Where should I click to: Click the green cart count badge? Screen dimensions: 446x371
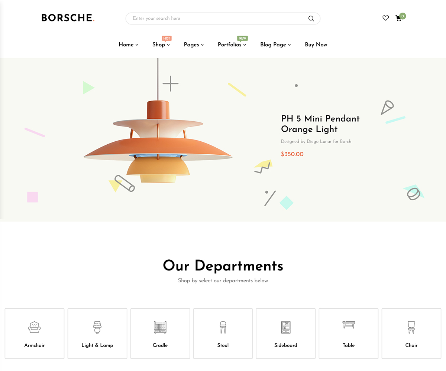click(403, 16)
